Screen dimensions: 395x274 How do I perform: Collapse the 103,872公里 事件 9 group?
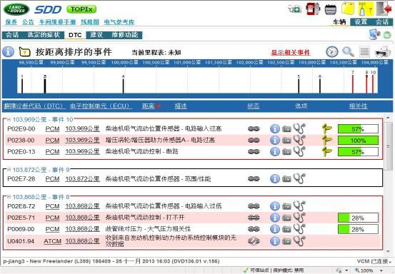9,170
